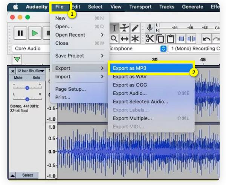Open the Edit menu
Screen dimensions: 226x185
(x=76, y=7)
